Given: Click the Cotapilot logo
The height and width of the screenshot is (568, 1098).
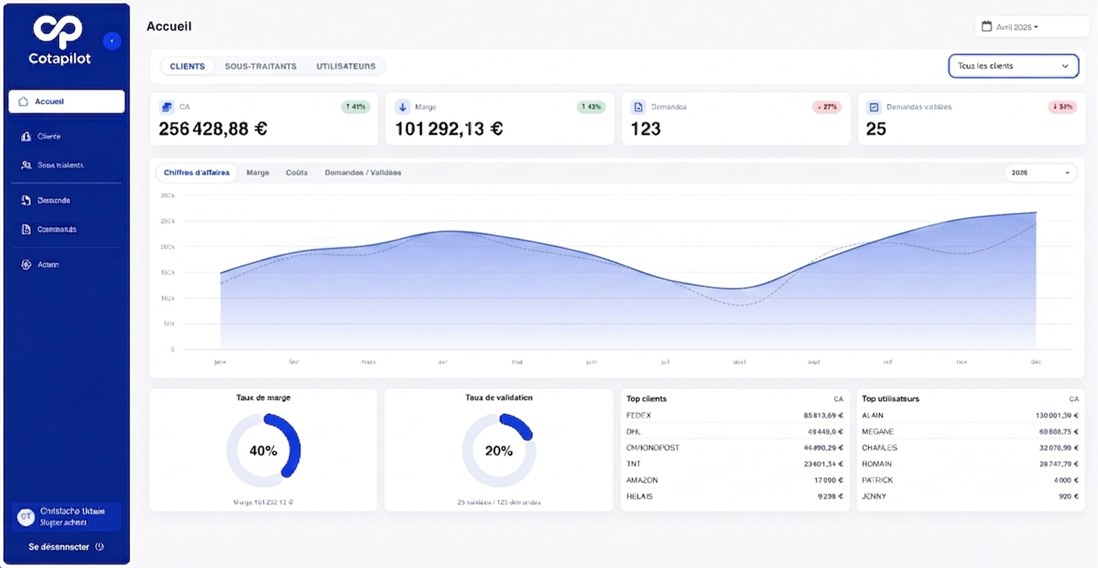Looking at the screenshot, I should point(59,40).
